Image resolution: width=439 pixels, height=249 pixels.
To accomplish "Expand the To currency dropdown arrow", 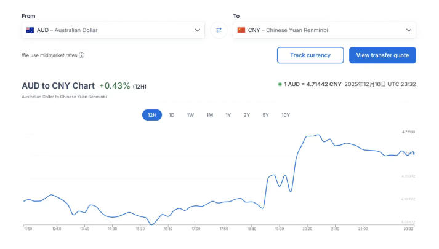I will 409,30.
